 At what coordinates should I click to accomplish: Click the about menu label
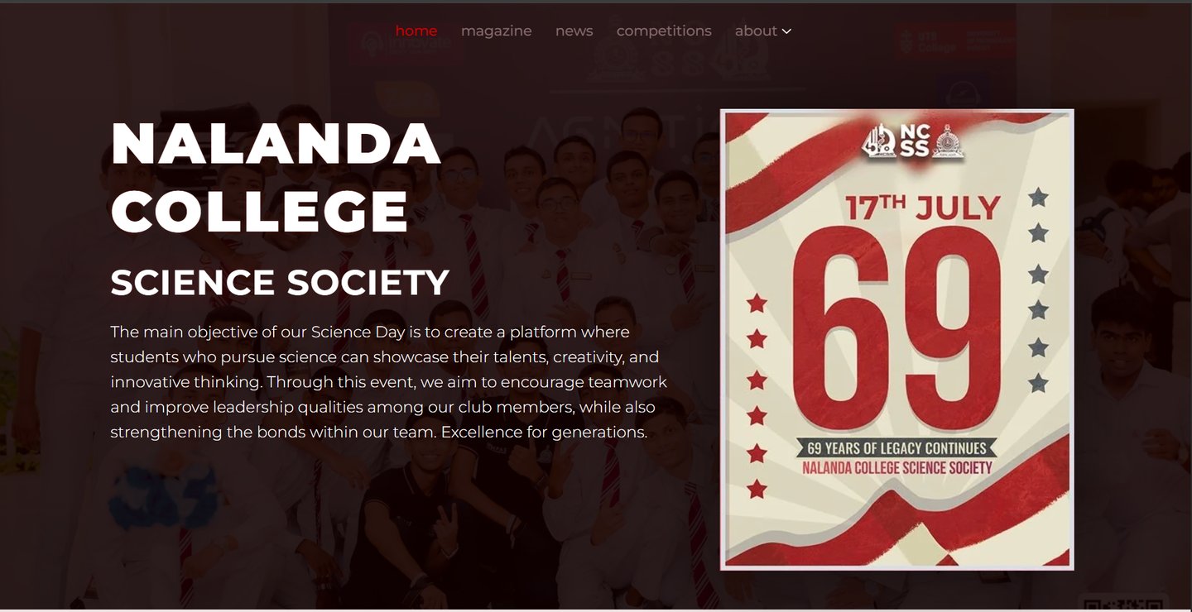tap(756, 31)
